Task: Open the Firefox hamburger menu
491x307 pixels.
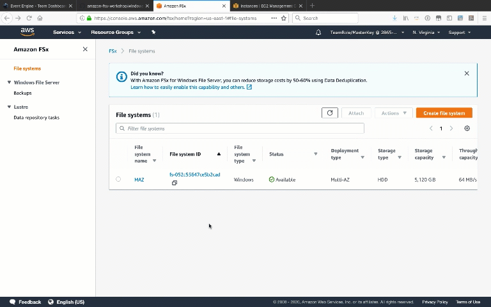Action: tap(485, 18)
